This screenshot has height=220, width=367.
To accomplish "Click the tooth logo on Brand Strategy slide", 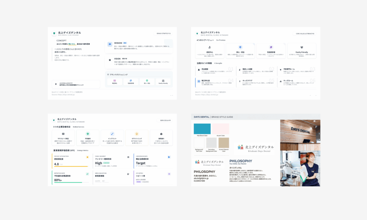I will tap(54, 33).
